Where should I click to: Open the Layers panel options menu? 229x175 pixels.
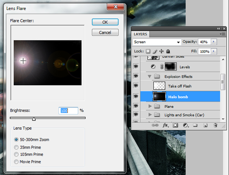tap(223, 34)
